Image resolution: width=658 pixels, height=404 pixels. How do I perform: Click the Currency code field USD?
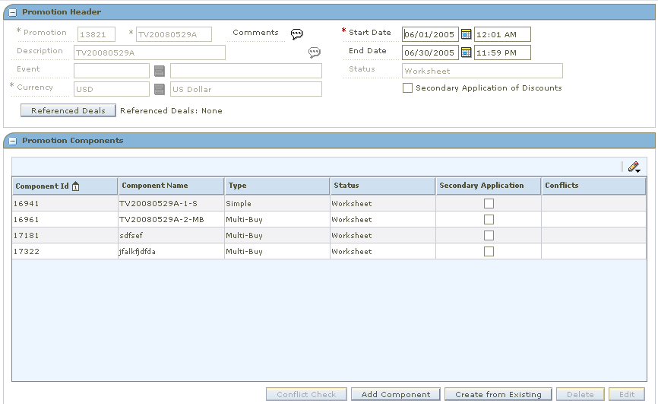click(112, 89)
